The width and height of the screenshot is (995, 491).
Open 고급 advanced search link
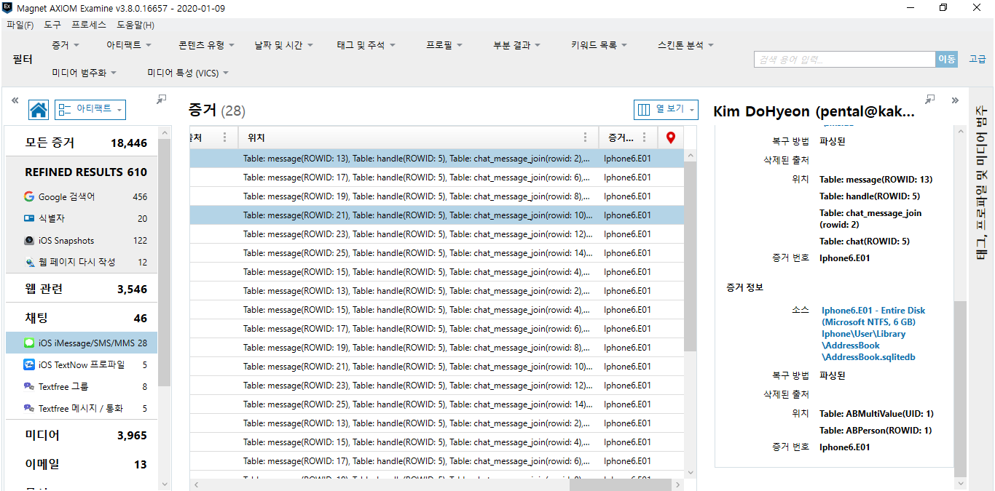coord(977,60)
